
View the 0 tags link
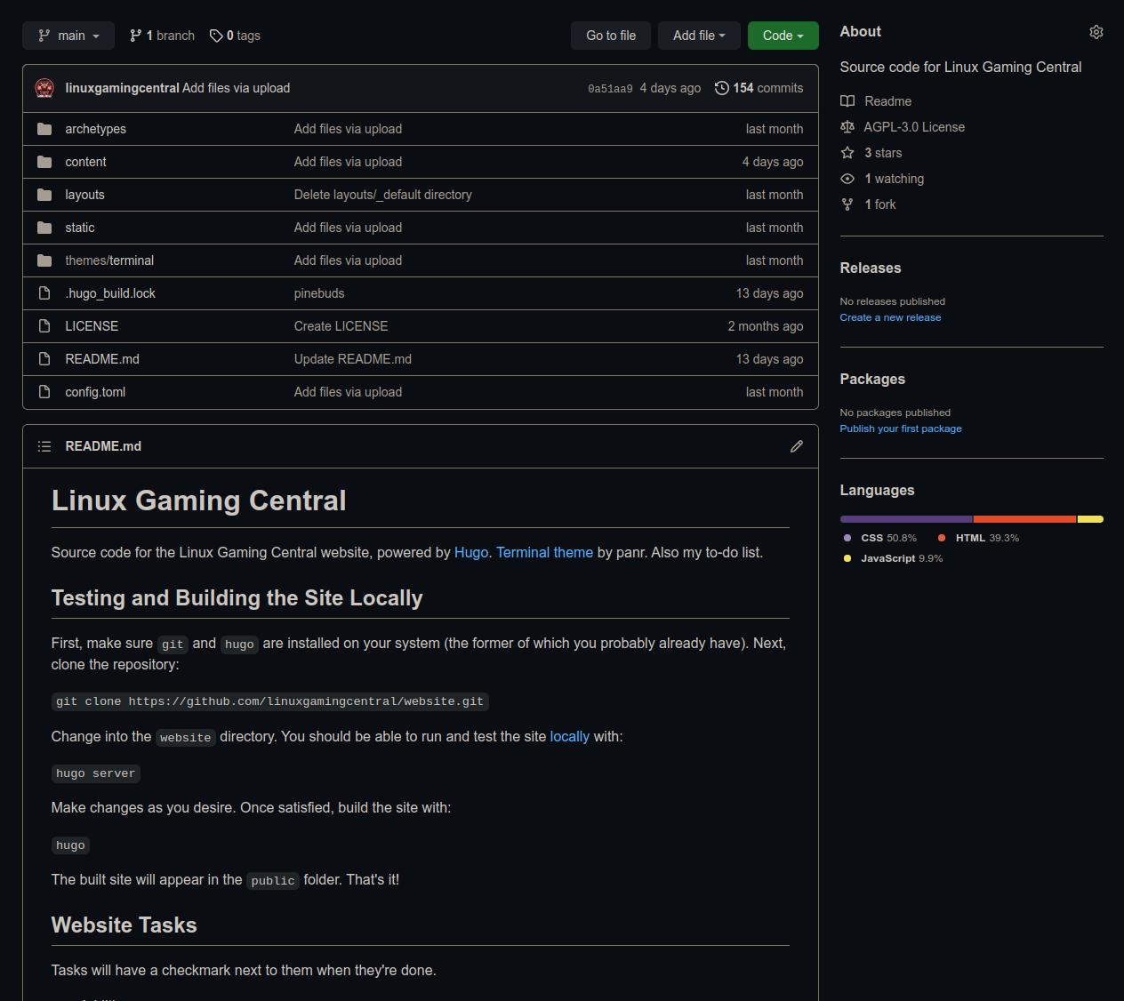[235, 36]
